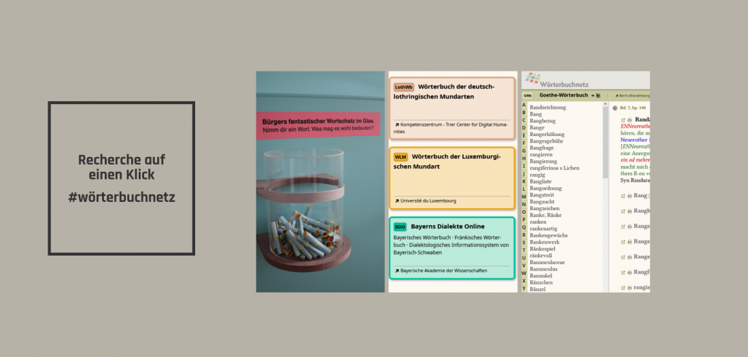
Task: Select Ränkespiel in the word list
Action: pos(543,249)
